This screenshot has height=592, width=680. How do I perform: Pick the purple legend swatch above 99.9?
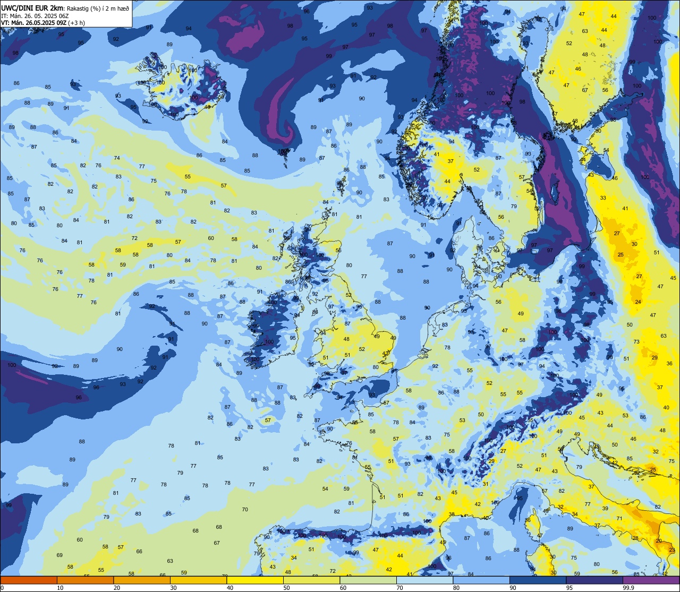pyautogui.click(x=651, y=580)
